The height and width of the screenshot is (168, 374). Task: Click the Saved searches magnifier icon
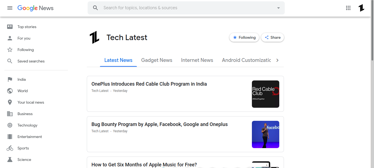10,61
